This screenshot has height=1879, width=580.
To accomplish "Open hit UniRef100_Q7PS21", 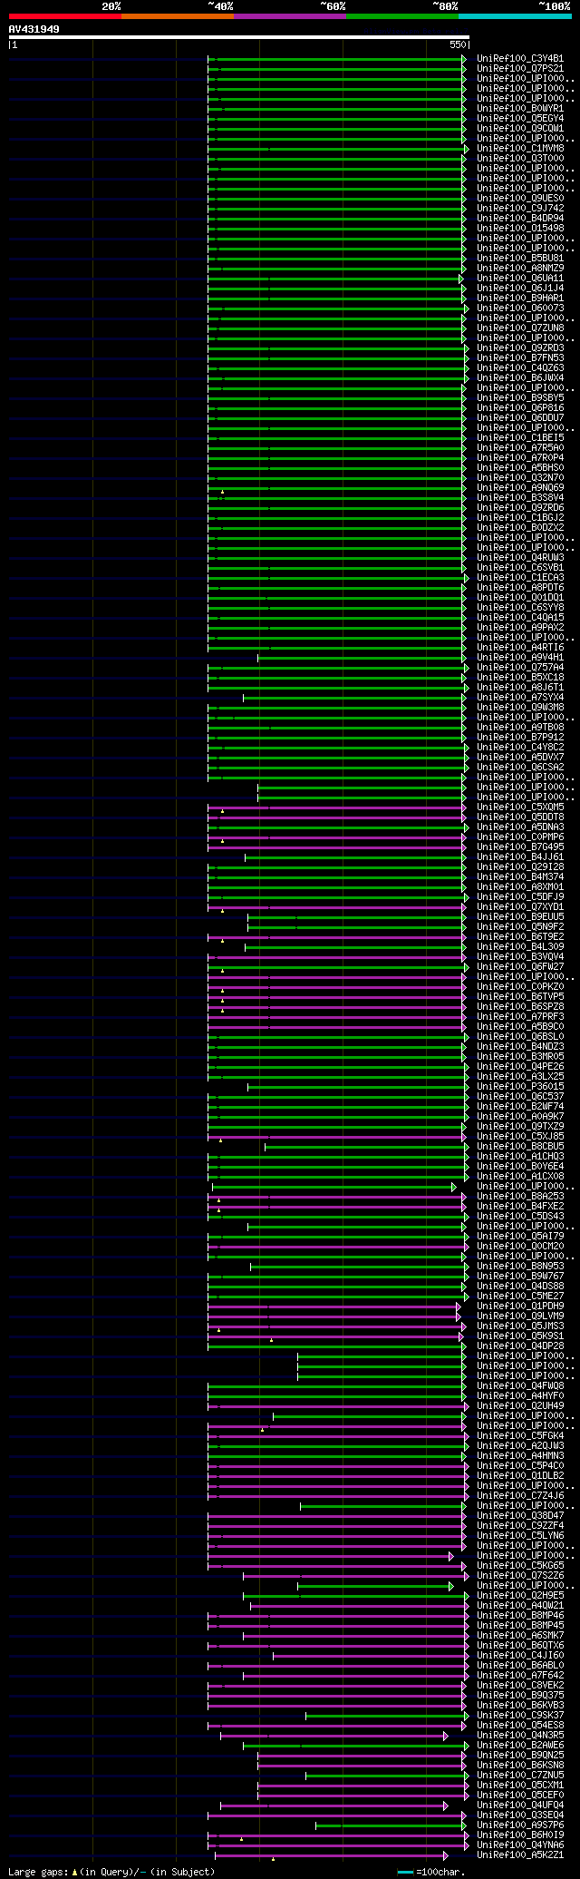I will 520,69.
